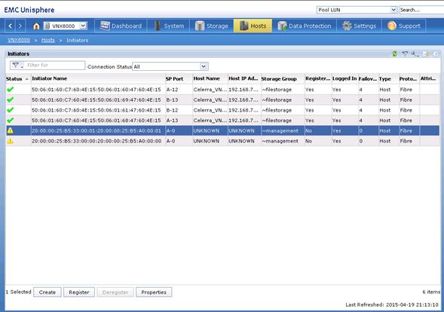444x312 pixels.
Task: Go back with the left arrow navigation icon
Action: pyautogui.click(x=11, y=26)
